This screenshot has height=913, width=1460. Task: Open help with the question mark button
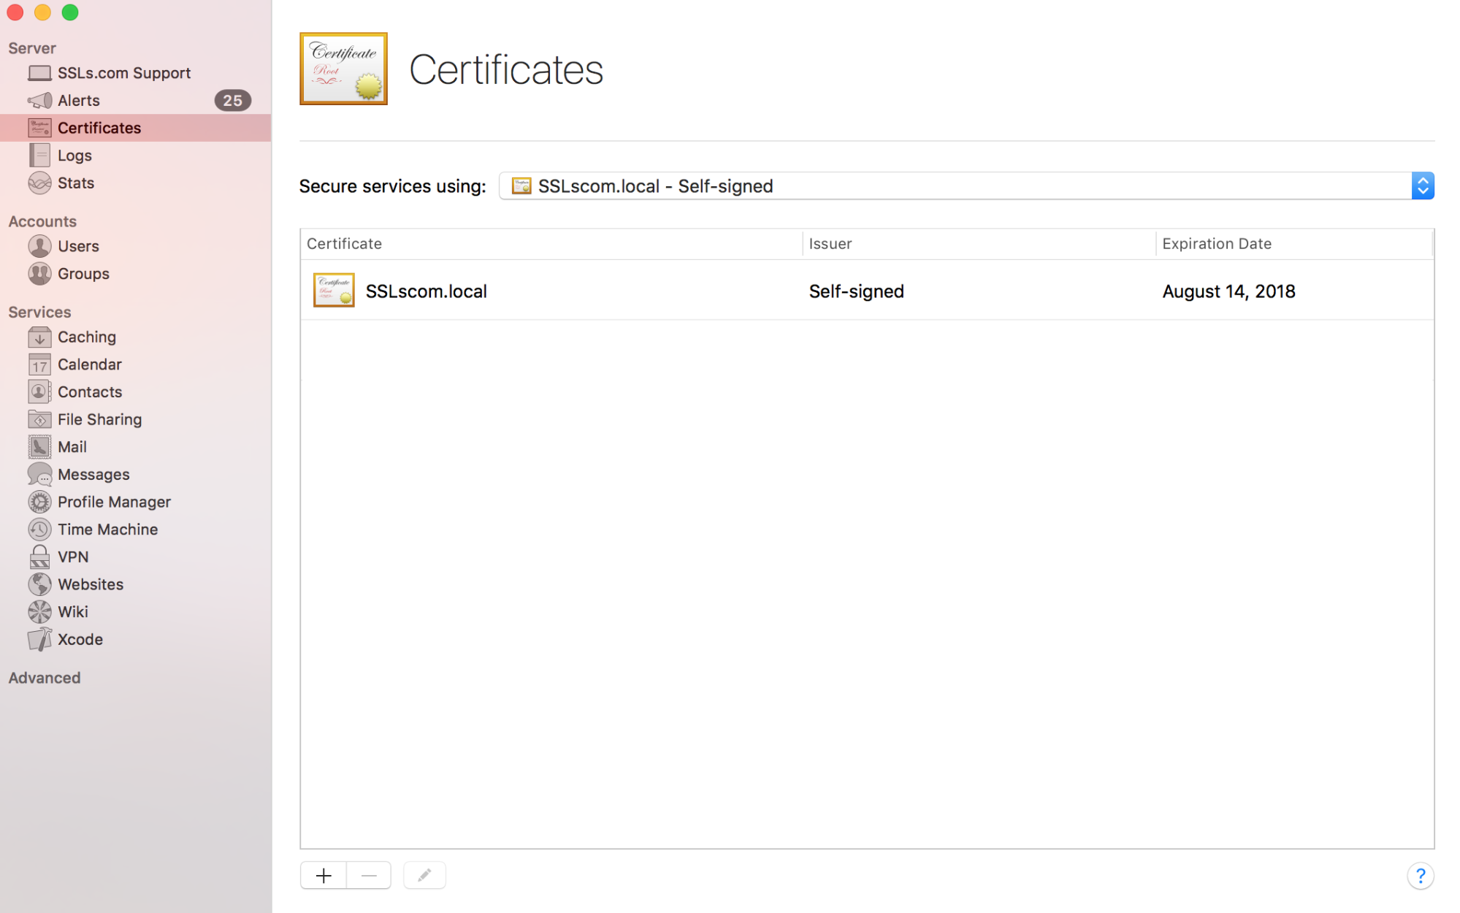1420,875
